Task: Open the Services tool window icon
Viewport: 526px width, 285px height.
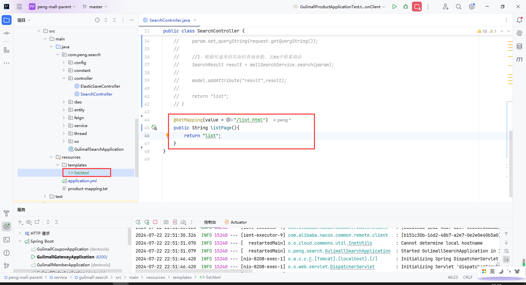Action: pyautogui.click(x=7, y=226)
